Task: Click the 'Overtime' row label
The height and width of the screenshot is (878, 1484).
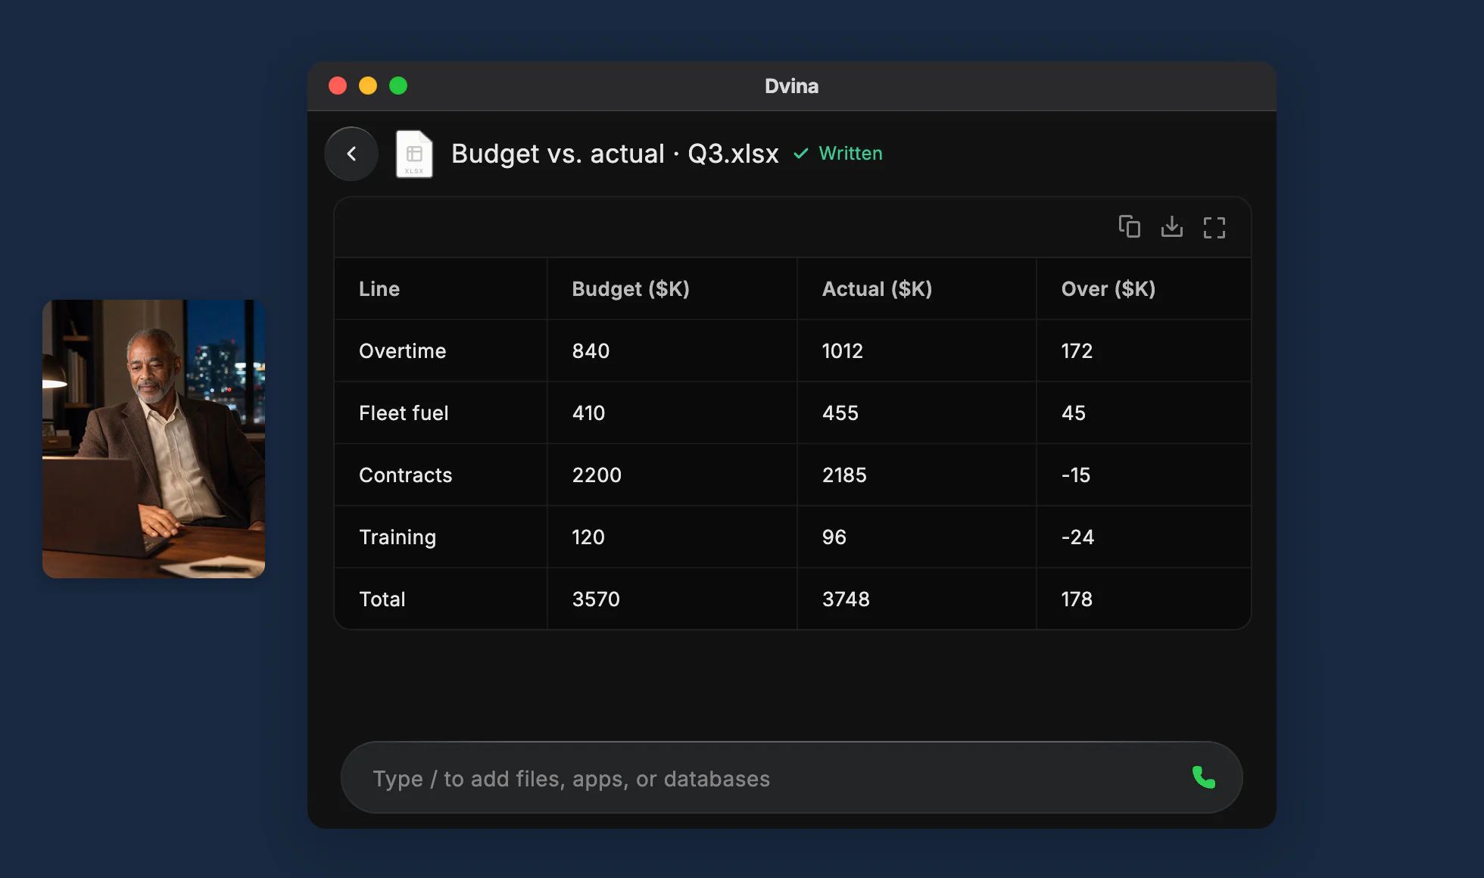Action: (x=403, y=350)
